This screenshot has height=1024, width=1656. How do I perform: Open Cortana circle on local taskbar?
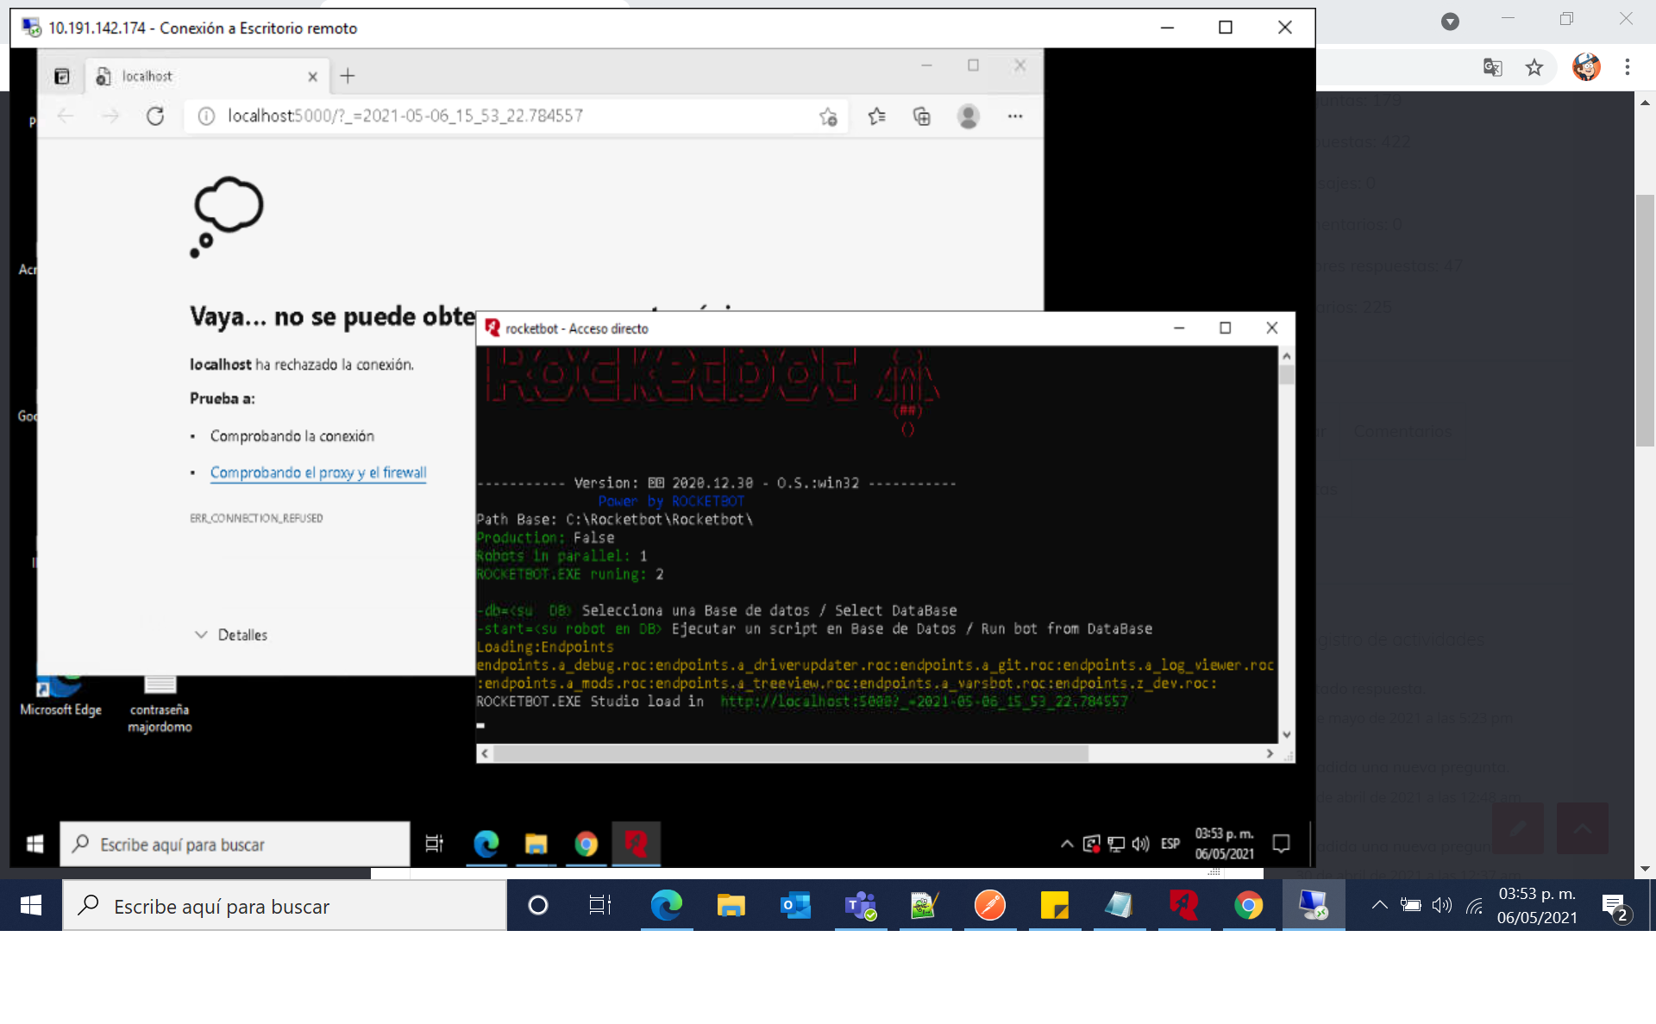tap(537, 905)
